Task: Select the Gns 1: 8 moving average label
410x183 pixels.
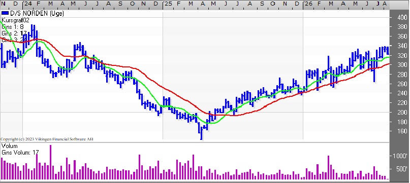Action: (13, 27)
